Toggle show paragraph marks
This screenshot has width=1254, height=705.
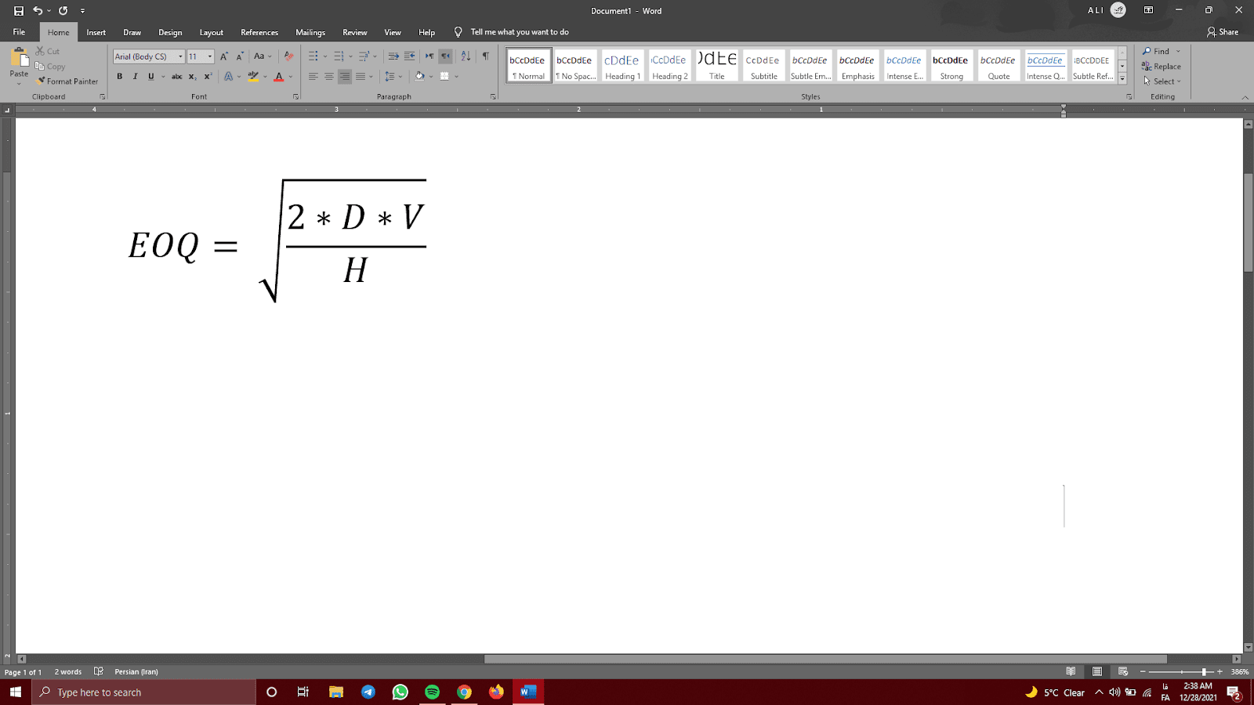[486, 56]
